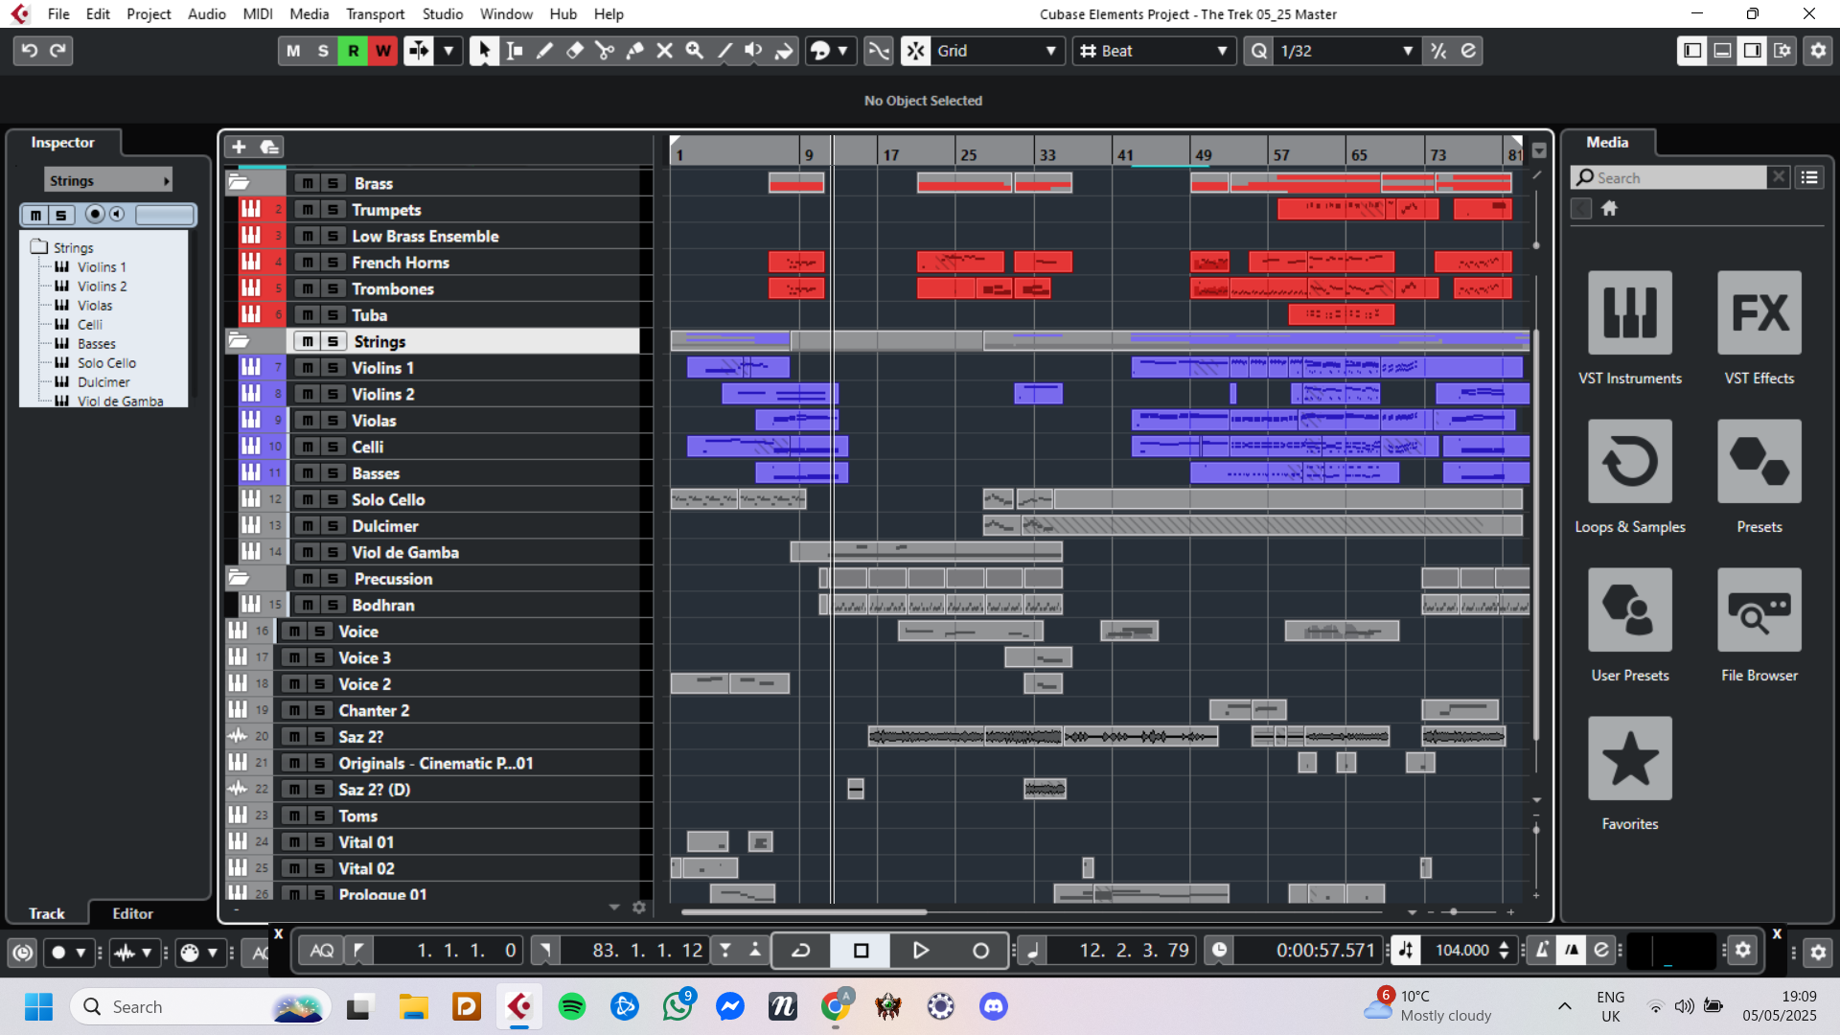
Task: Select the Glue tool
Action: point(634,51)
